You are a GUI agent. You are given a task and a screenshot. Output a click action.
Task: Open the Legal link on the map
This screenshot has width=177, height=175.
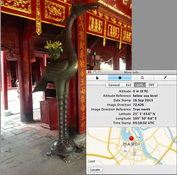tap(92, 161)
